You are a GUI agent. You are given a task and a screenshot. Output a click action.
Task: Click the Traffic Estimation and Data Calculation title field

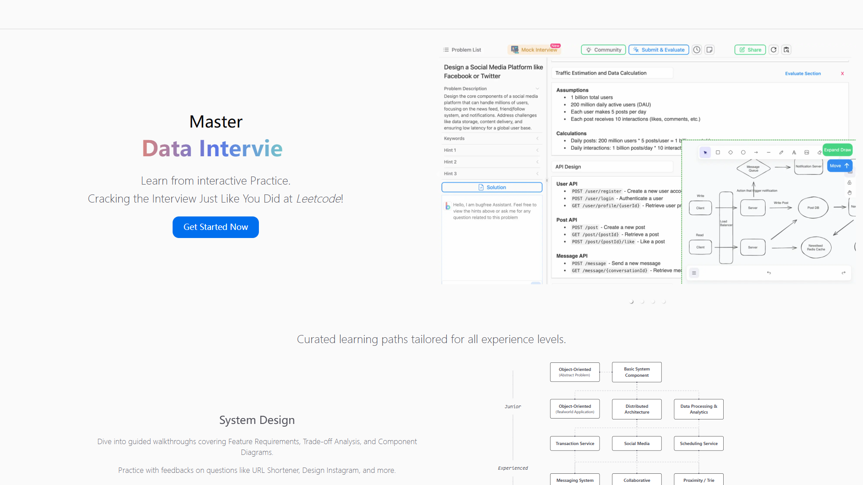pyautogui.click(x=612, y=73)
